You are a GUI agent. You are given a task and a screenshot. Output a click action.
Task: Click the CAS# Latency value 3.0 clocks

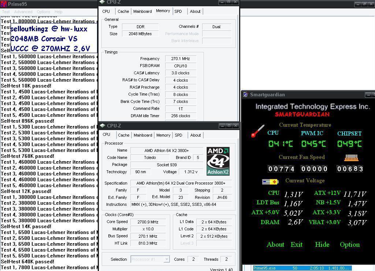181,73
